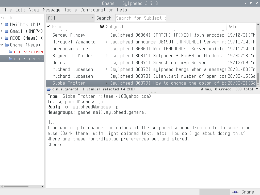Click the Folder column header
The image size is (260, 195).
22,18
